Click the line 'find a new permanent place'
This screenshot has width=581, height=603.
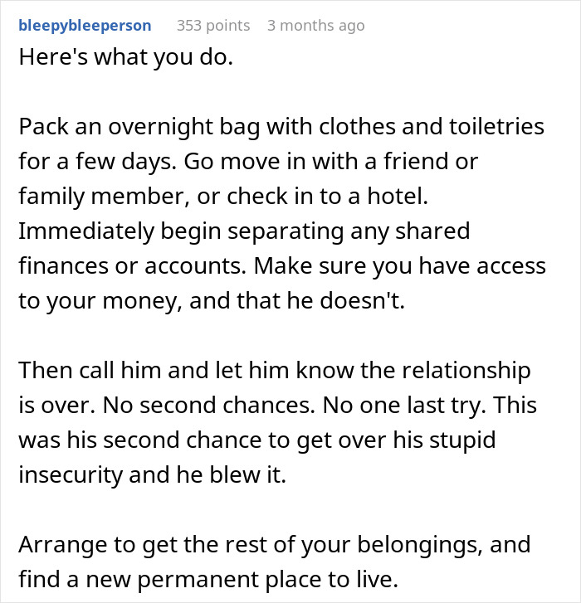(x=208, y=580)
